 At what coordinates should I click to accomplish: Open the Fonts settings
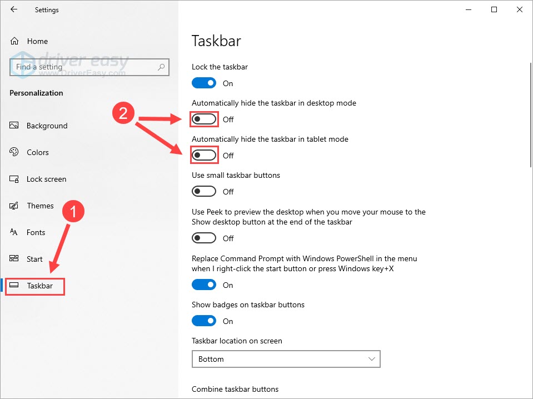[36, 232]
